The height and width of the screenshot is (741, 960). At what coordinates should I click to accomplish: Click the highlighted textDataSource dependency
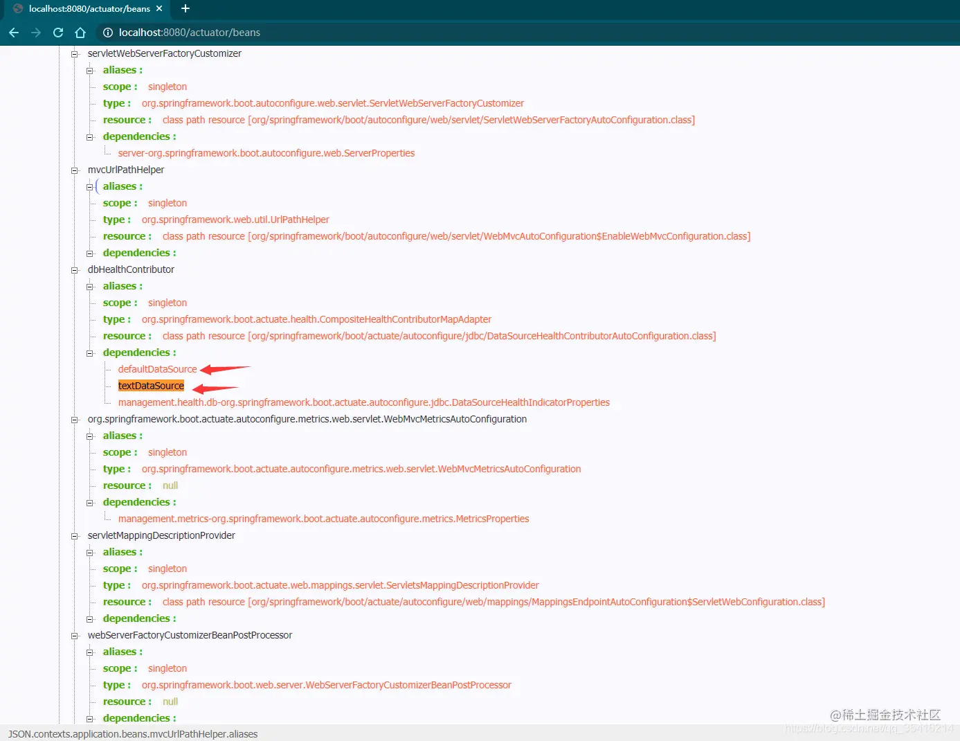(x=151, y=386)
